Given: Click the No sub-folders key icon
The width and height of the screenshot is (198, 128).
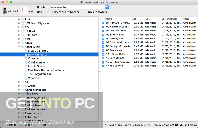Looking at the screenshot, I should pos(85,12).
